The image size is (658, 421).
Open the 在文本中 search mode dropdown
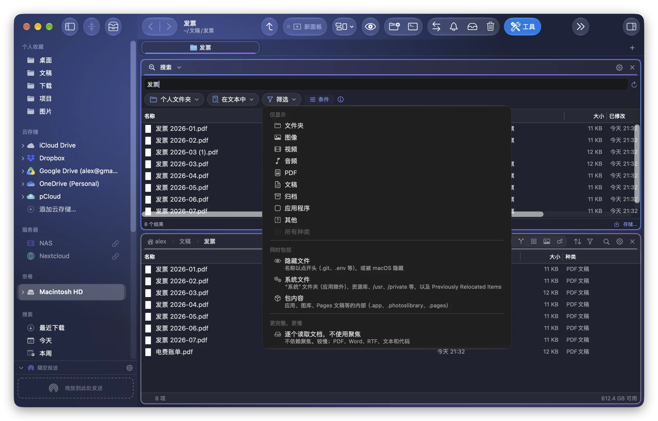(233, 99)
